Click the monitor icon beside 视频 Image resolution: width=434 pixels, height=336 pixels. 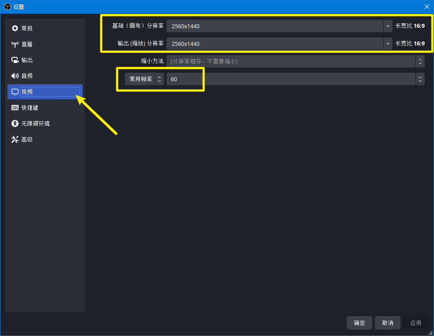pyautogui.click(x=15, y=92)
